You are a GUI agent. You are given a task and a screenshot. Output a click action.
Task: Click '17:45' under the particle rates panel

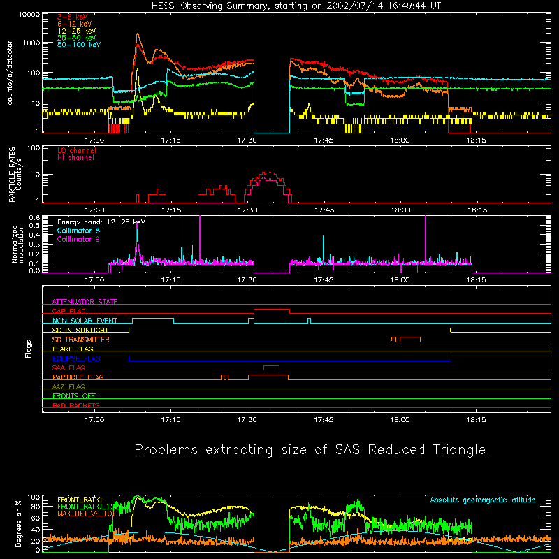click(x=324, y=210)
